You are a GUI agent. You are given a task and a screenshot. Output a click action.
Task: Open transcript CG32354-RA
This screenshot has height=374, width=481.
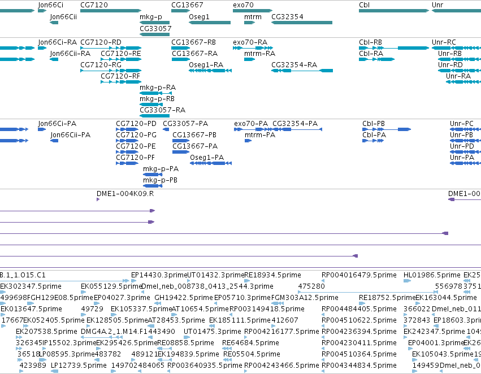302,71
